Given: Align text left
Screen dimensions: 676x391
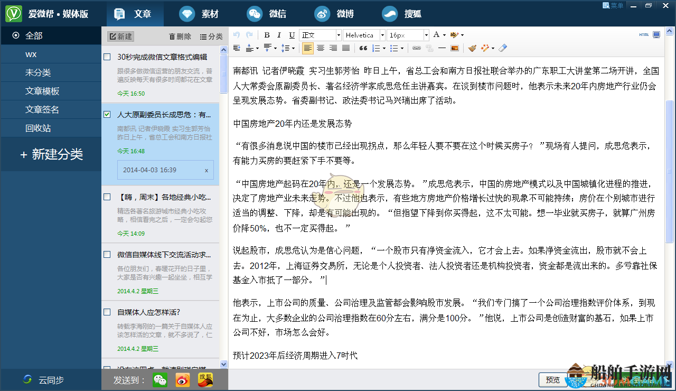Looking at the screenshot, I should coord(308,48).
